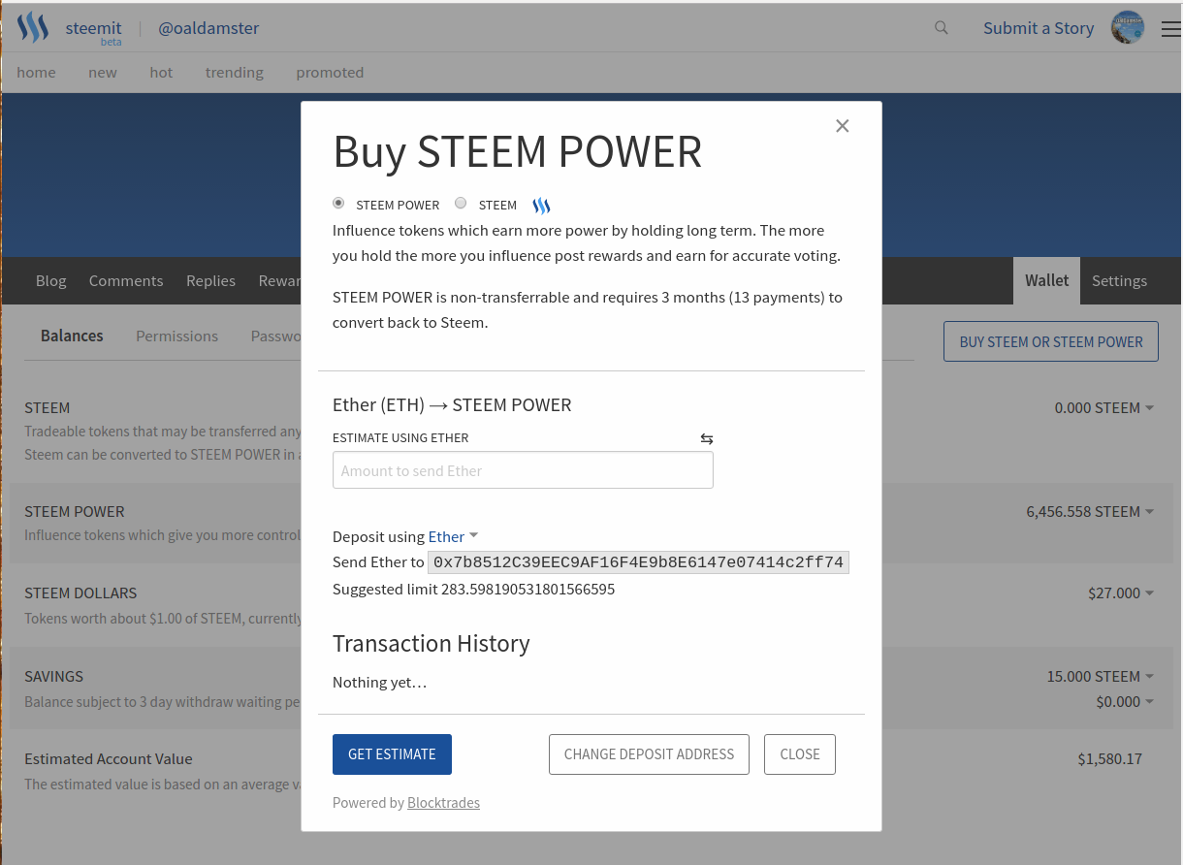Switch to the Comments tab
1183x865 pixels.
tap(126, 280)
